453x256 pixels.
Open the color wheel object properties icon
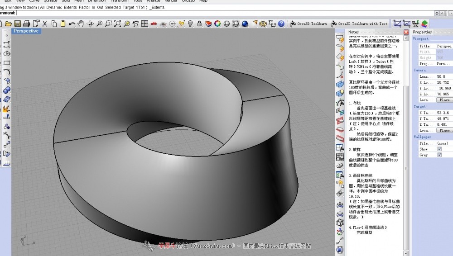[217, 24]
